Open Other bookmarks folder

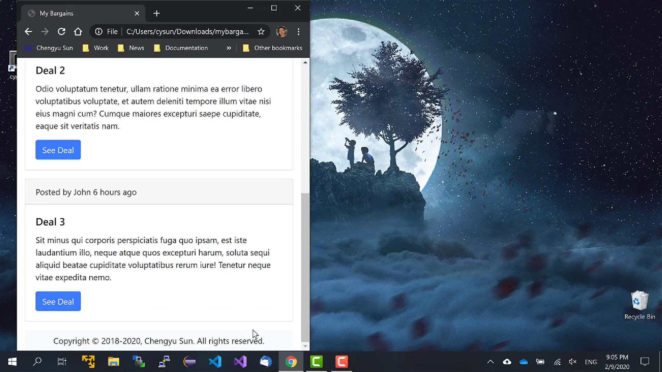click(x=272, y=48)
